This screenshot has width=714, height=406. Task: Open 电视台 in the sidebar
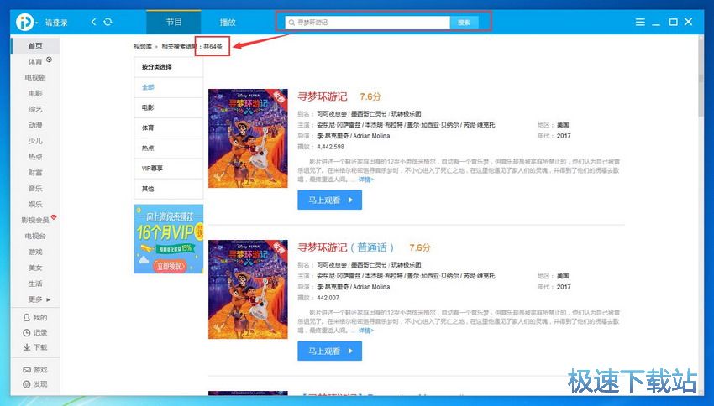click(x=35, y=236)
